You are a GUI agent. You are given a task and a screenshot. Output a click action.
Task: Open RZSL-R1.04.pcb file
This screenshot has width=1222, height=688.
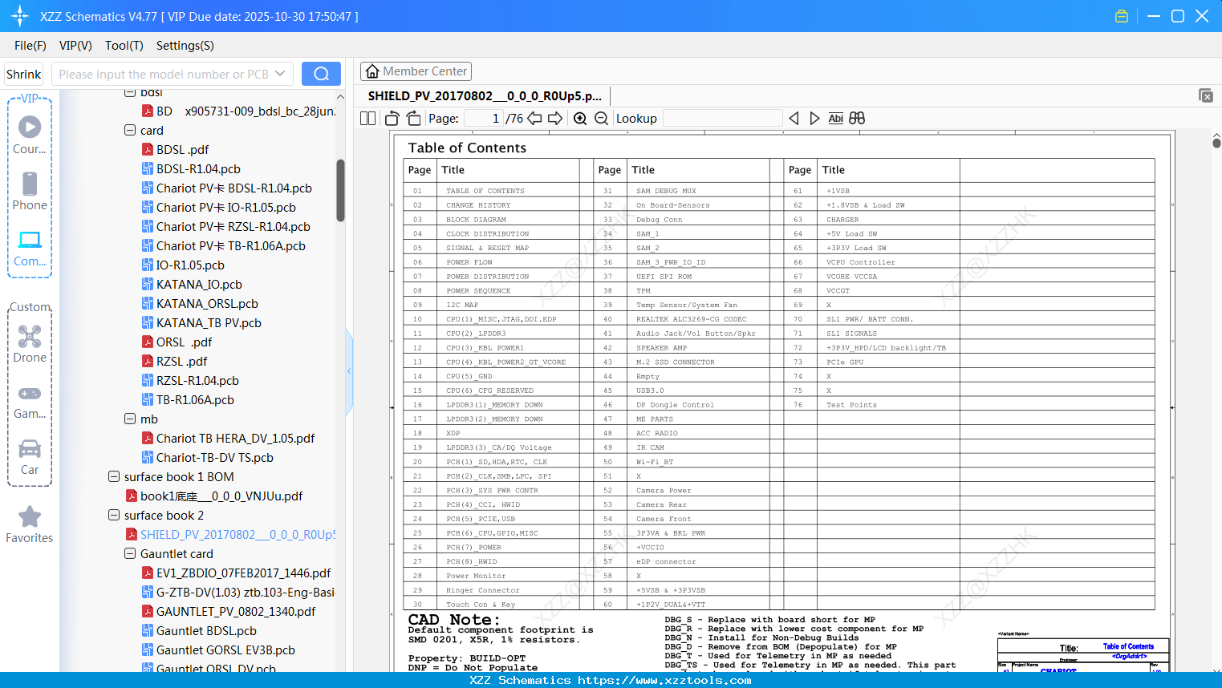pos(190,380)
